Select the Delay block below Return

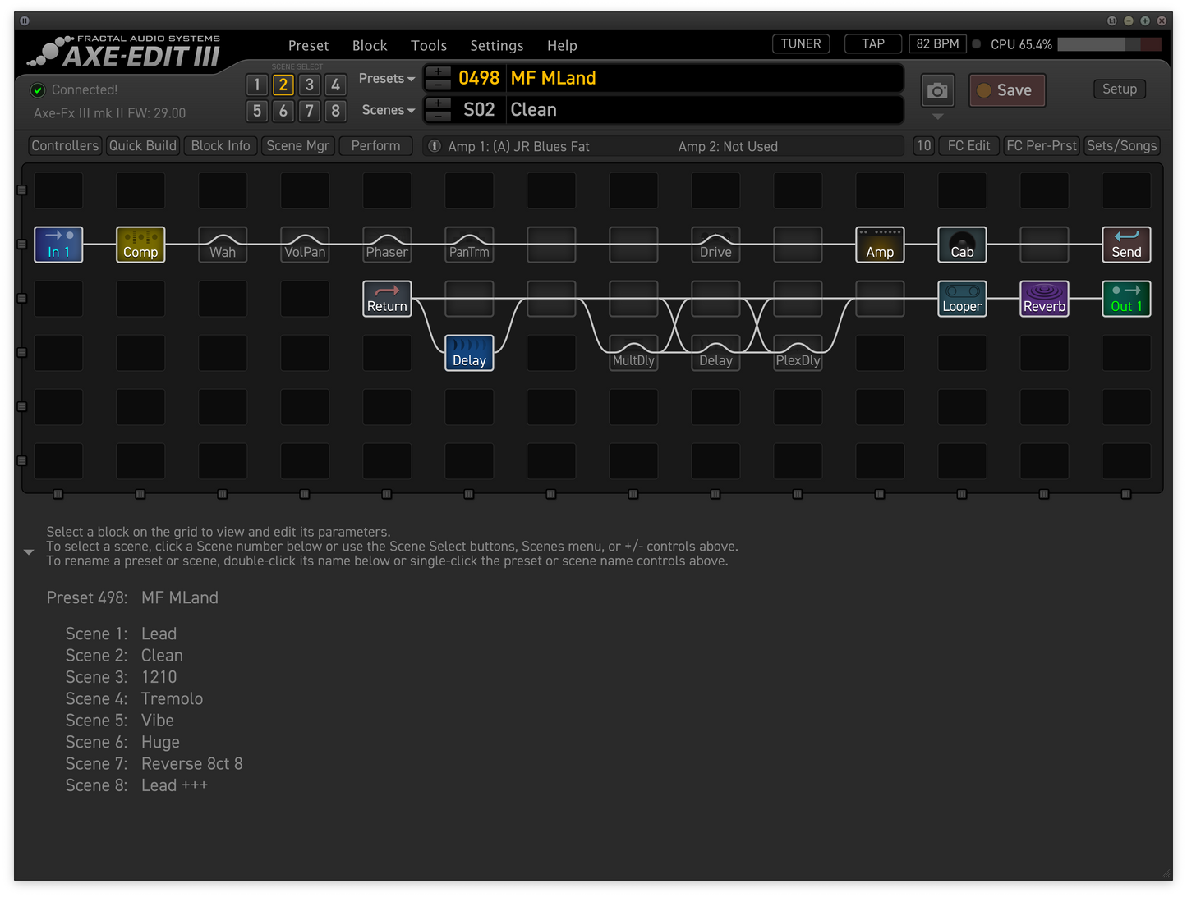(468, 352)
